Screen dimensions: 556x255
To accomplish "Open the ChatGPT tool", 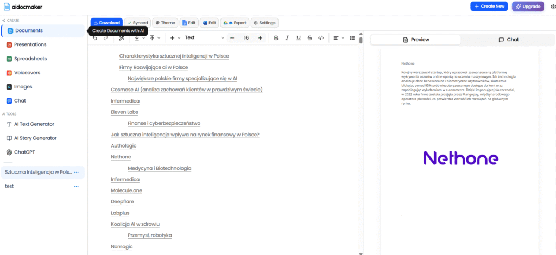I will point(43,152).
